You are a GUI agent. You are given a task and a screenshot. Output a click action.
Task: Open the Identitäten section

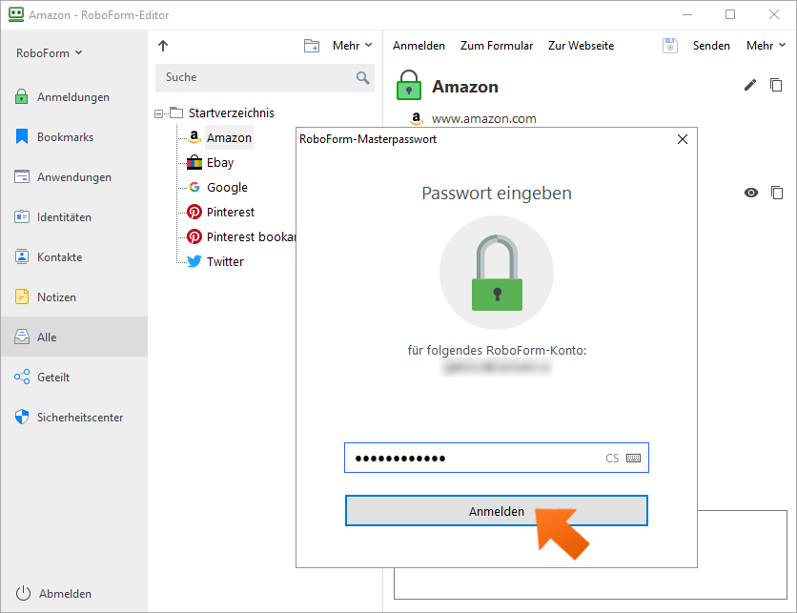[x=74, y=217]
